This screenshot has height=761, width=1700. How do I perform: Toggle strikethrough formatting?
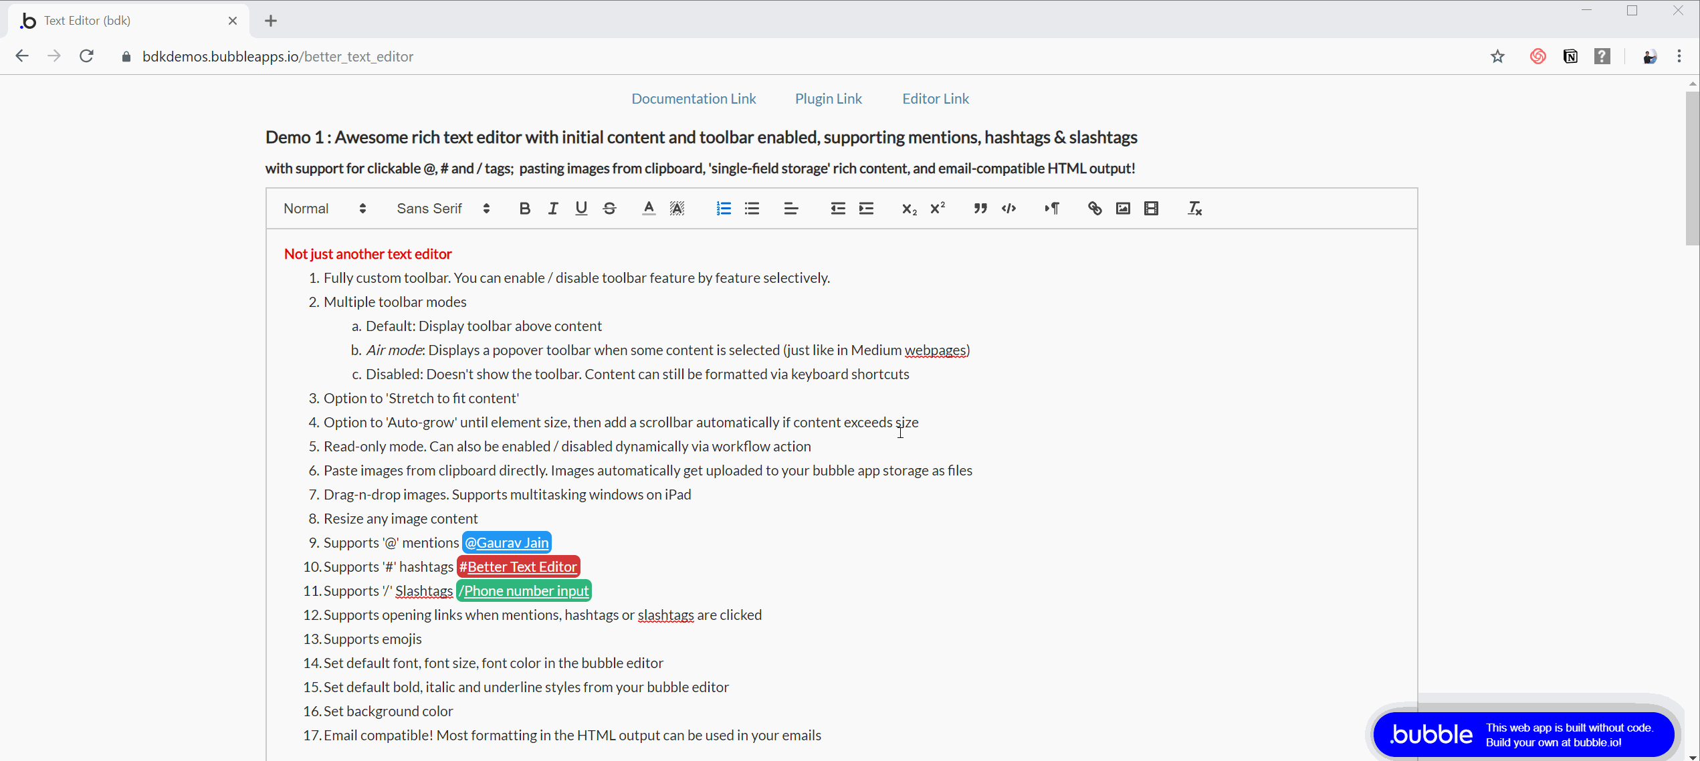pyautogui.click(x=609, y=209)
